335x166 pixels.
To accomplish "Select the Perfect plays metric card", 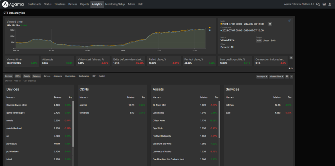I will pyautogui.click(x=199, y=61).
